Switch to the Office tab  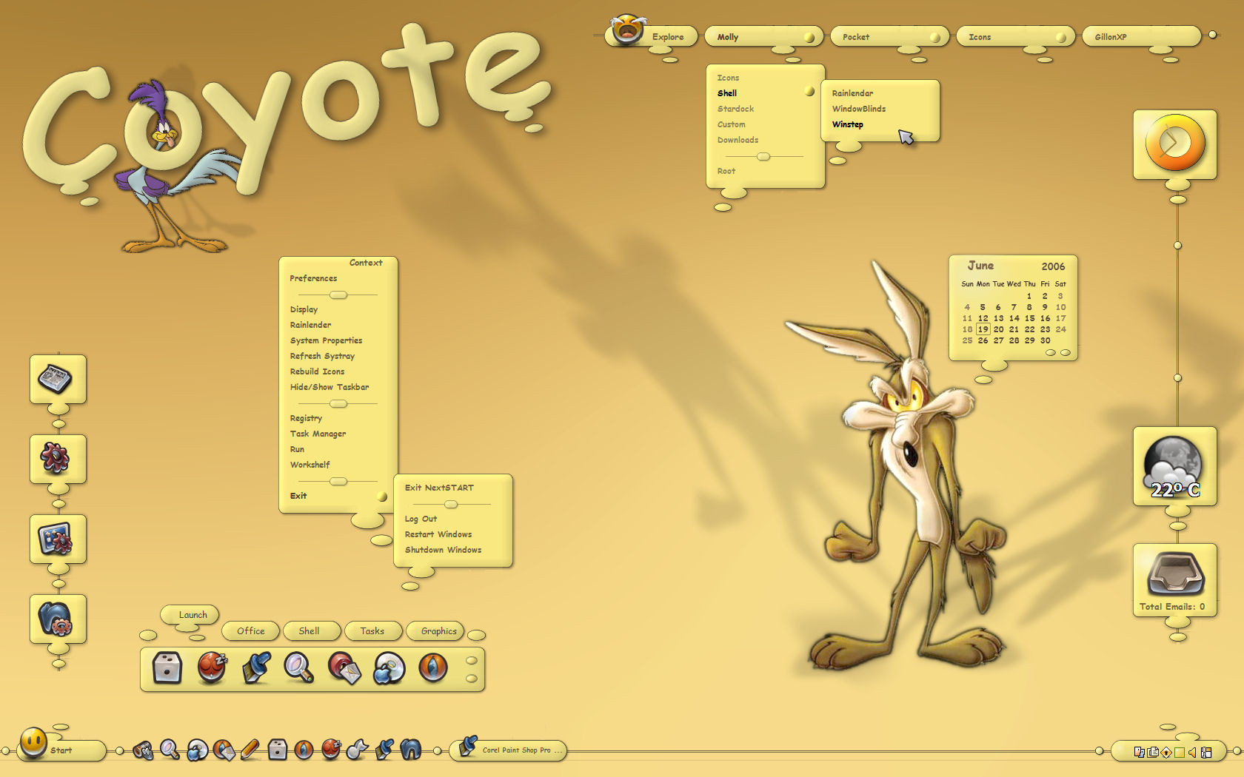(x=250, y=631)
